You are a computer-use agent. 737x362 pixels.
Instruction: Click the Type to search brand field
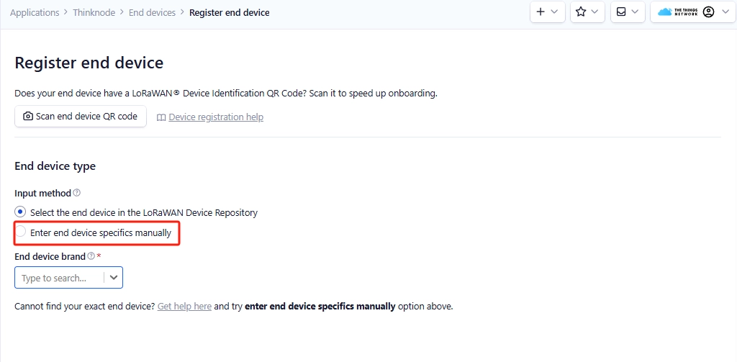click(x=59, y=278)
